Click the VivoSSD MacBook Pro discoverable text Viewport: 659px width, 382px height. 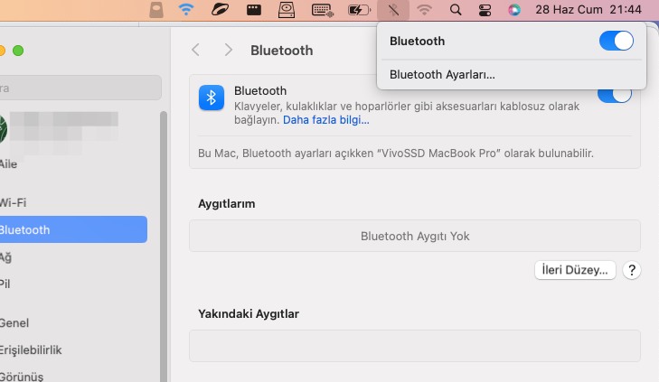click(x=395, y=154)
